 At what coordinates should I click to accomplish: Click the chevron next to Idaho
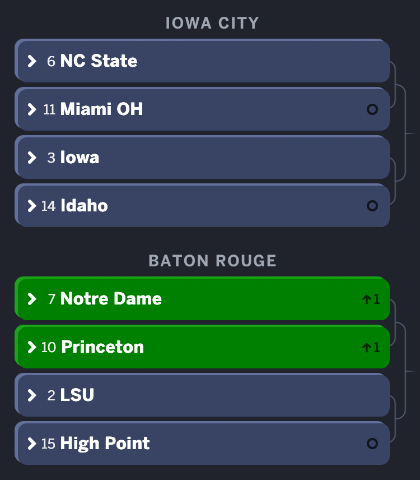[x=32, y=206]
